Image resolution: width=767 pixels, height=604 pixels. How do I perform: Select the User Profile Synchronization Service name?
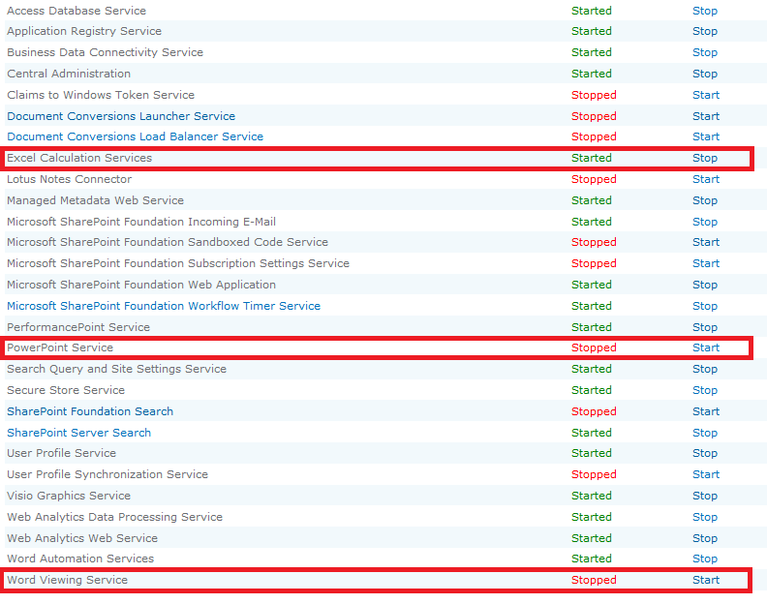coord(107,474)
